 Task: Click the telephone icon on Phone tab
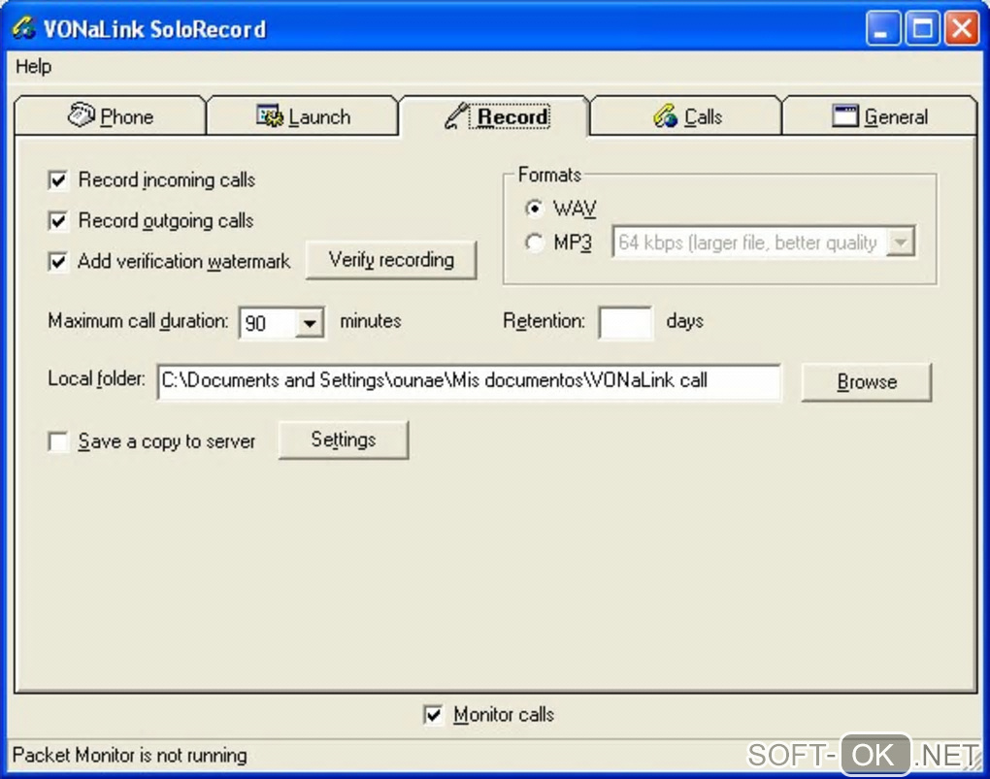click(x=81, y=114)
